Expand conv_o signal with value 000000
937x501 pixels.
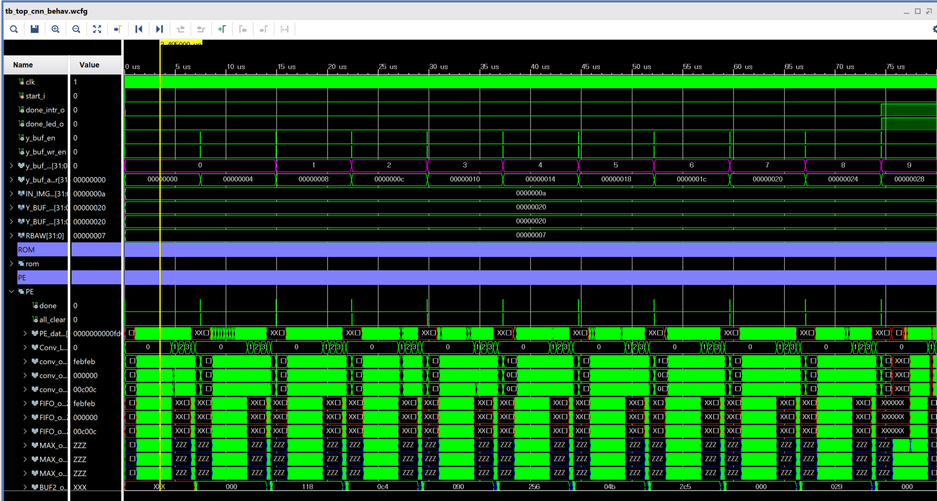(x=25, y=376)
